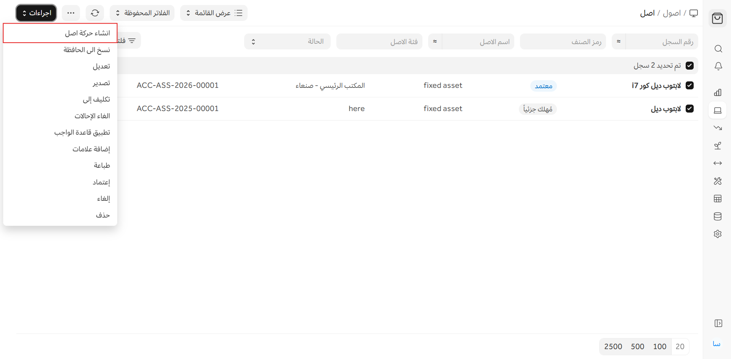Expand the الحالة status filter dropdown
This screenshot has height=359, width=731.
pyautogui.click(x=287, y=41)
